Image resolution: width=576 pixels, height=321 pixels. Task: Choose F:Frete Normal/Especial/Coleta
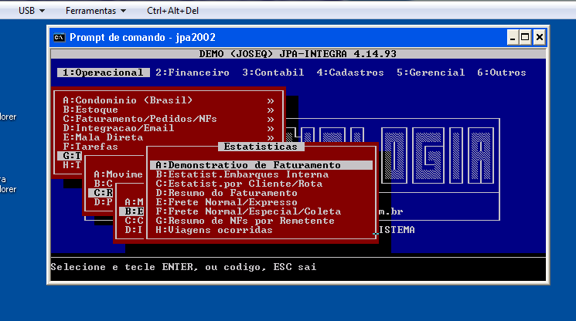(248, 211)
